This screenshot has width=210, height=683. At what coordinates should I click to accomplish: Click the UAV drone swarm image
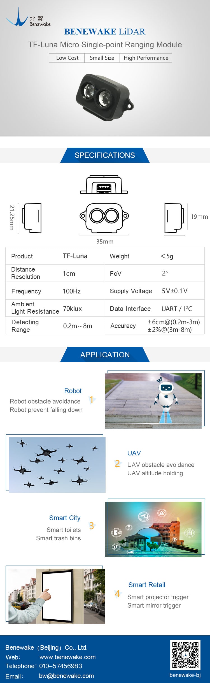[57, 465]
